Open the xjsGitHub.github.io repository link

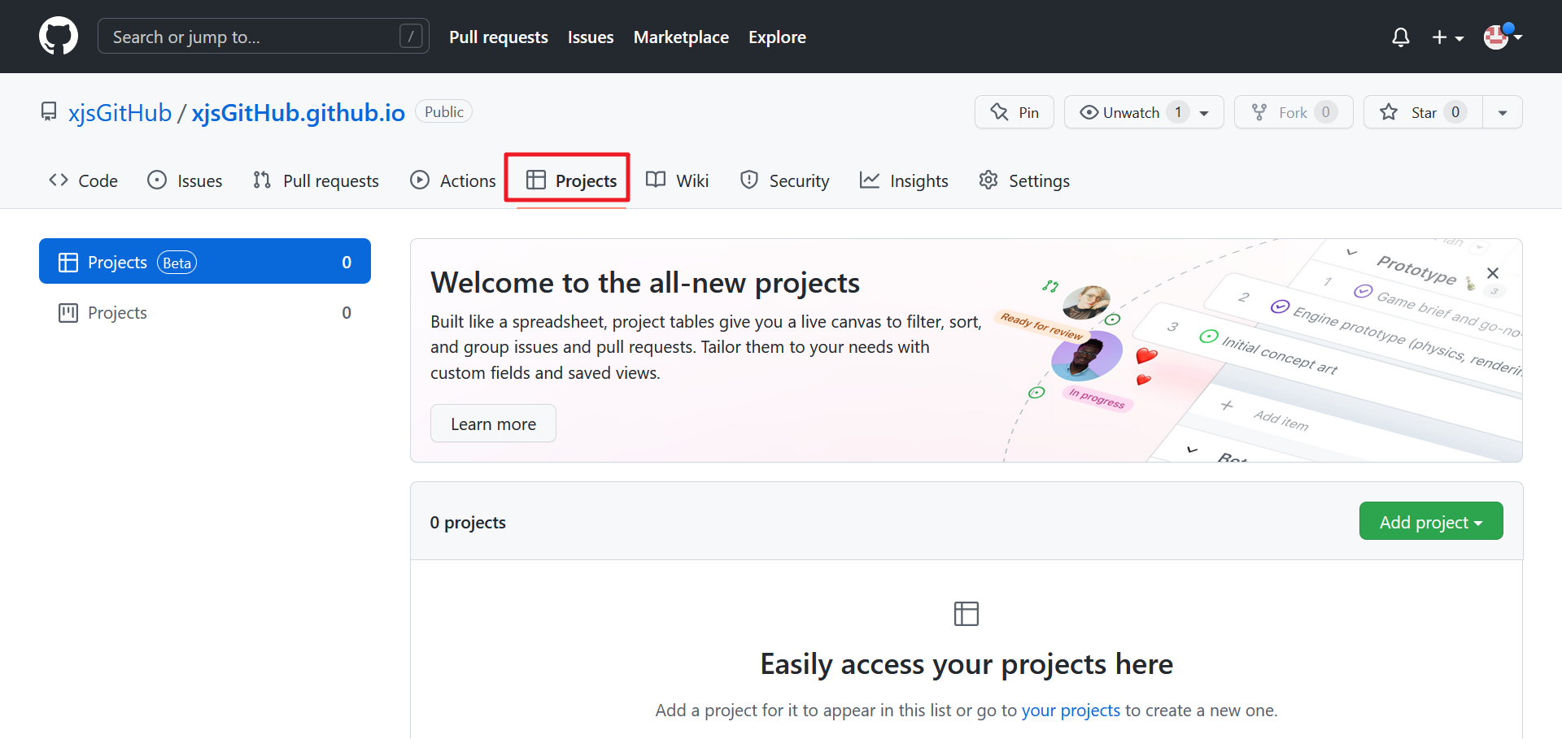pos(298,112)
